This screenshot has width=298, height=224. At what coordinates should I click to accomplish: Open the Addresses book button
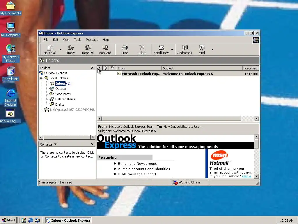point(185,50)
